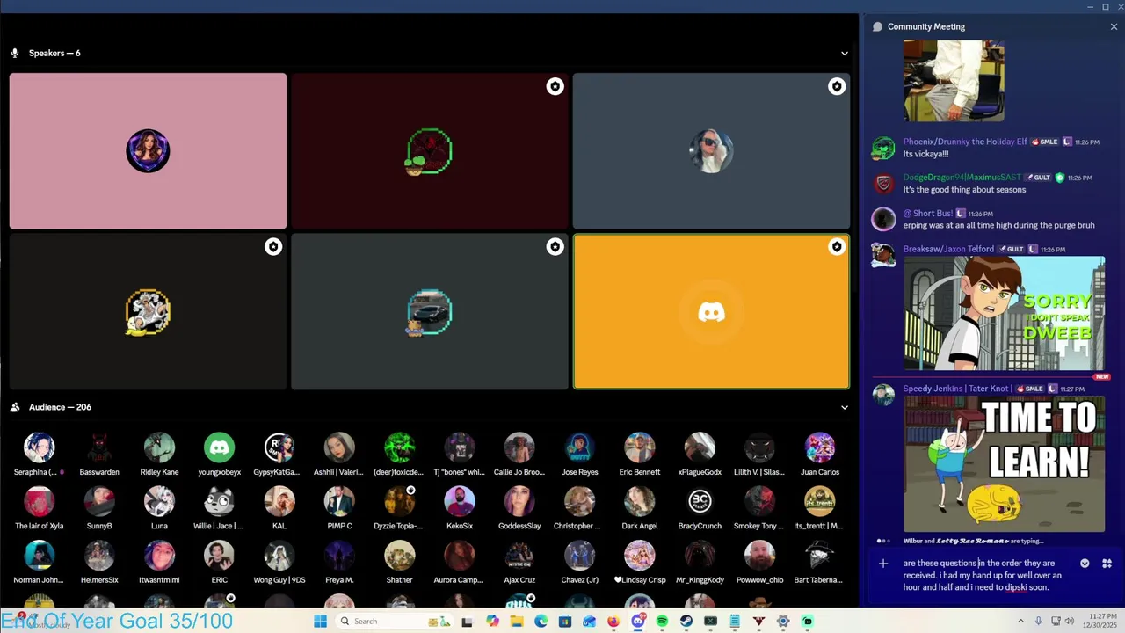
Task: Click the 'Itwasntmimi' name label
Action: 159,580
